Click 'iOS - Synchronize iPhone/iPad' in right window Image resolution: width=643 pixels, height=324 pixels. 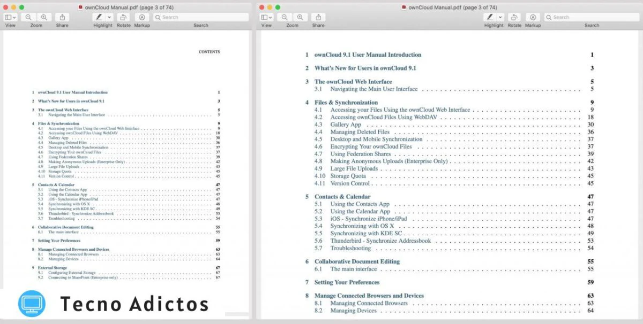[x=369, y=219]
